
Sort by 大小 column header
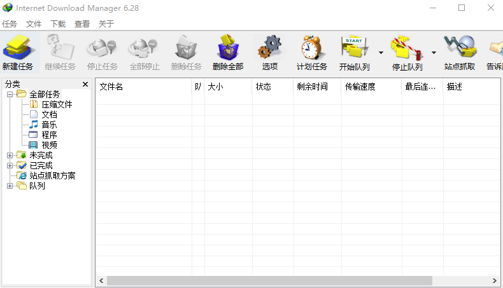click(228, 86)
